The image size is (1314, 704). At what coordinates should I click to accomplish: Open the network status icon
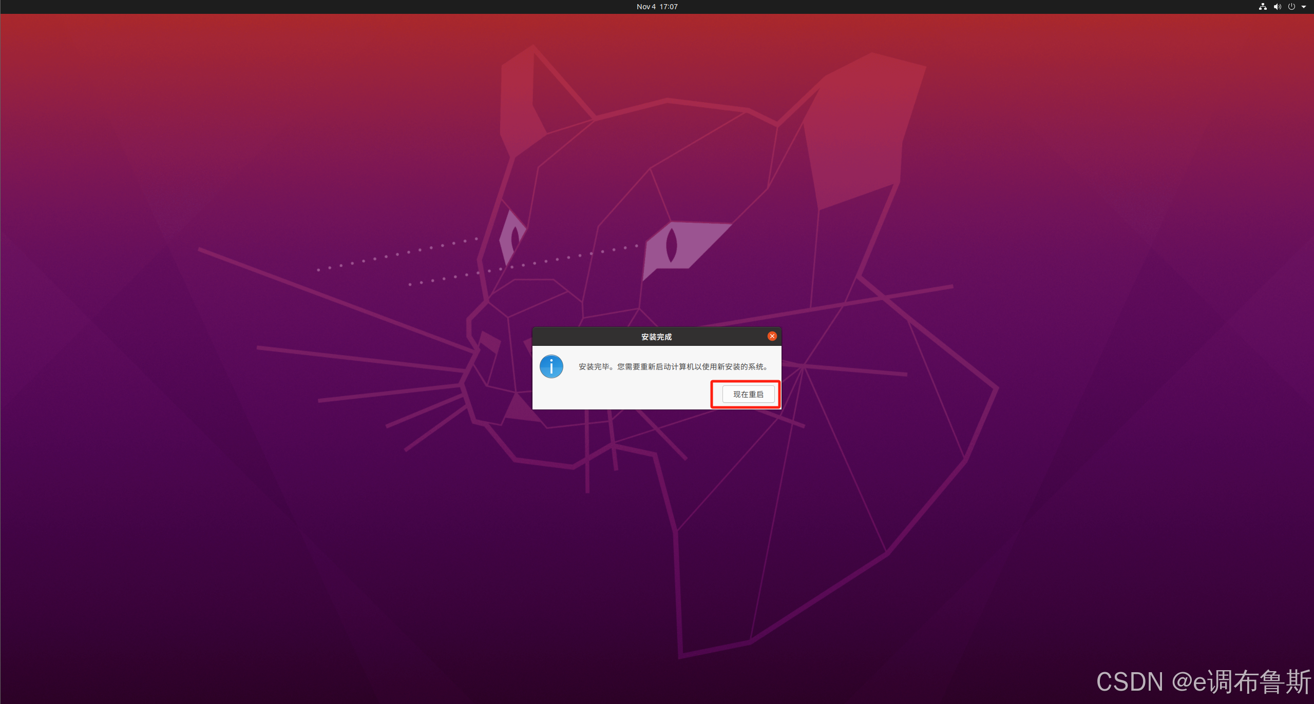pos(1263,7)
